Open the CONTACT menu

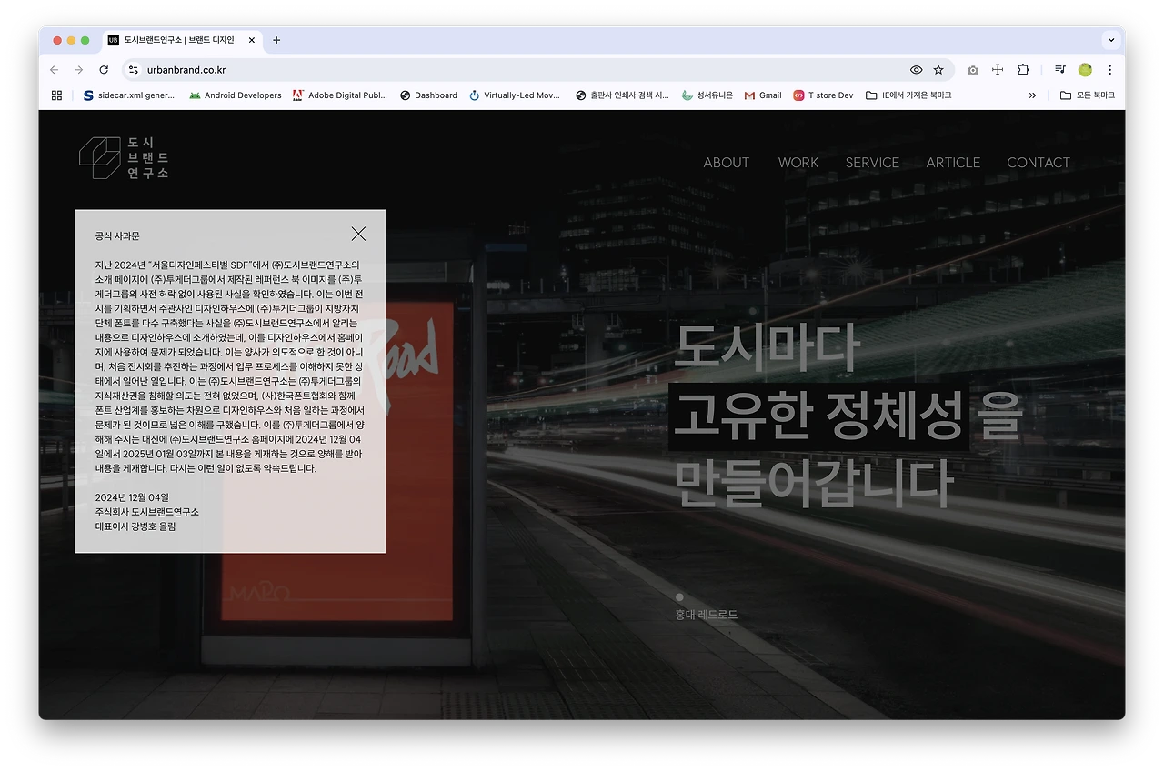click(1039, 163)
